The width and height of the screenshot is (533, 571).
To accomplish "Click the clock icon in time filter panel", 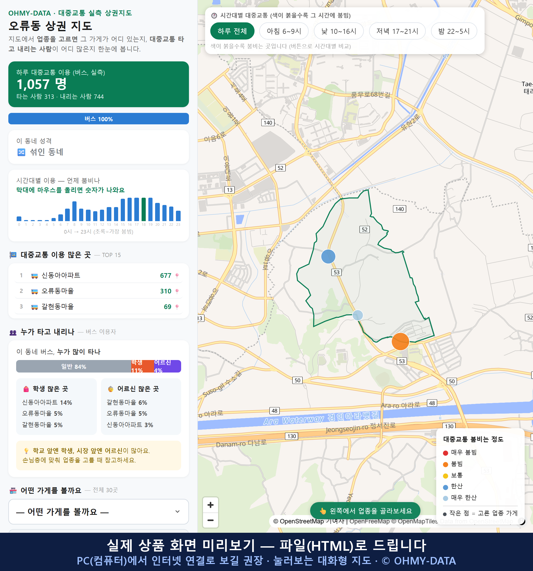I will point(214,16).
